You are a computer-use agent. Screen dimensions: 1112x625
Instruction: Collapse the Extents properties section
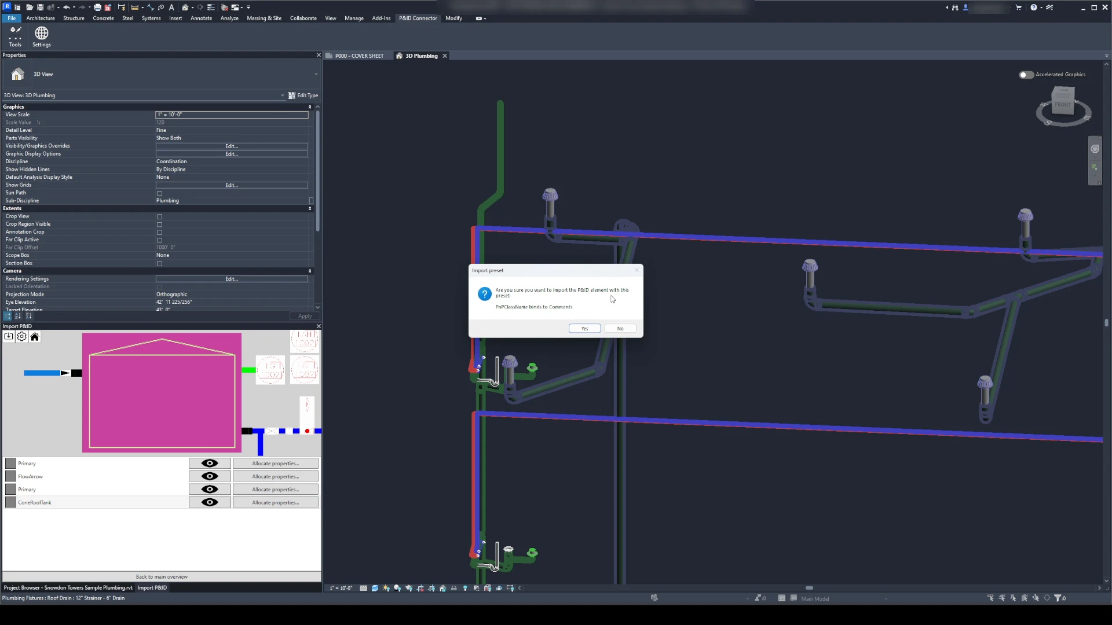click(310, 209)
